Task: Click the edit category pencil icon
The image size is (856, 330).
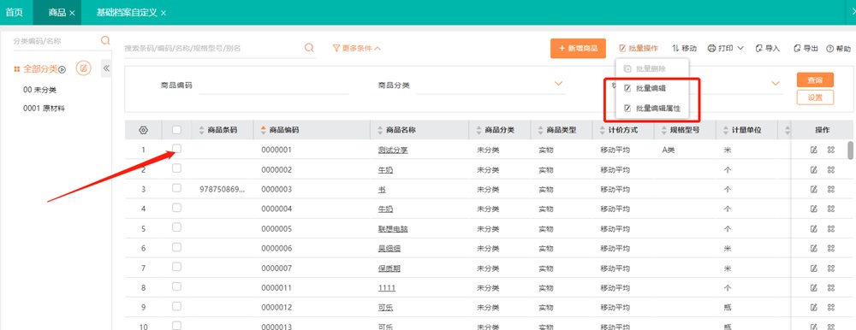Action: click(x=84, y=68)
